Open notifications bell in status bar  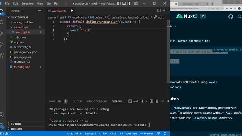pyautogui.click(x=165, y=133)
